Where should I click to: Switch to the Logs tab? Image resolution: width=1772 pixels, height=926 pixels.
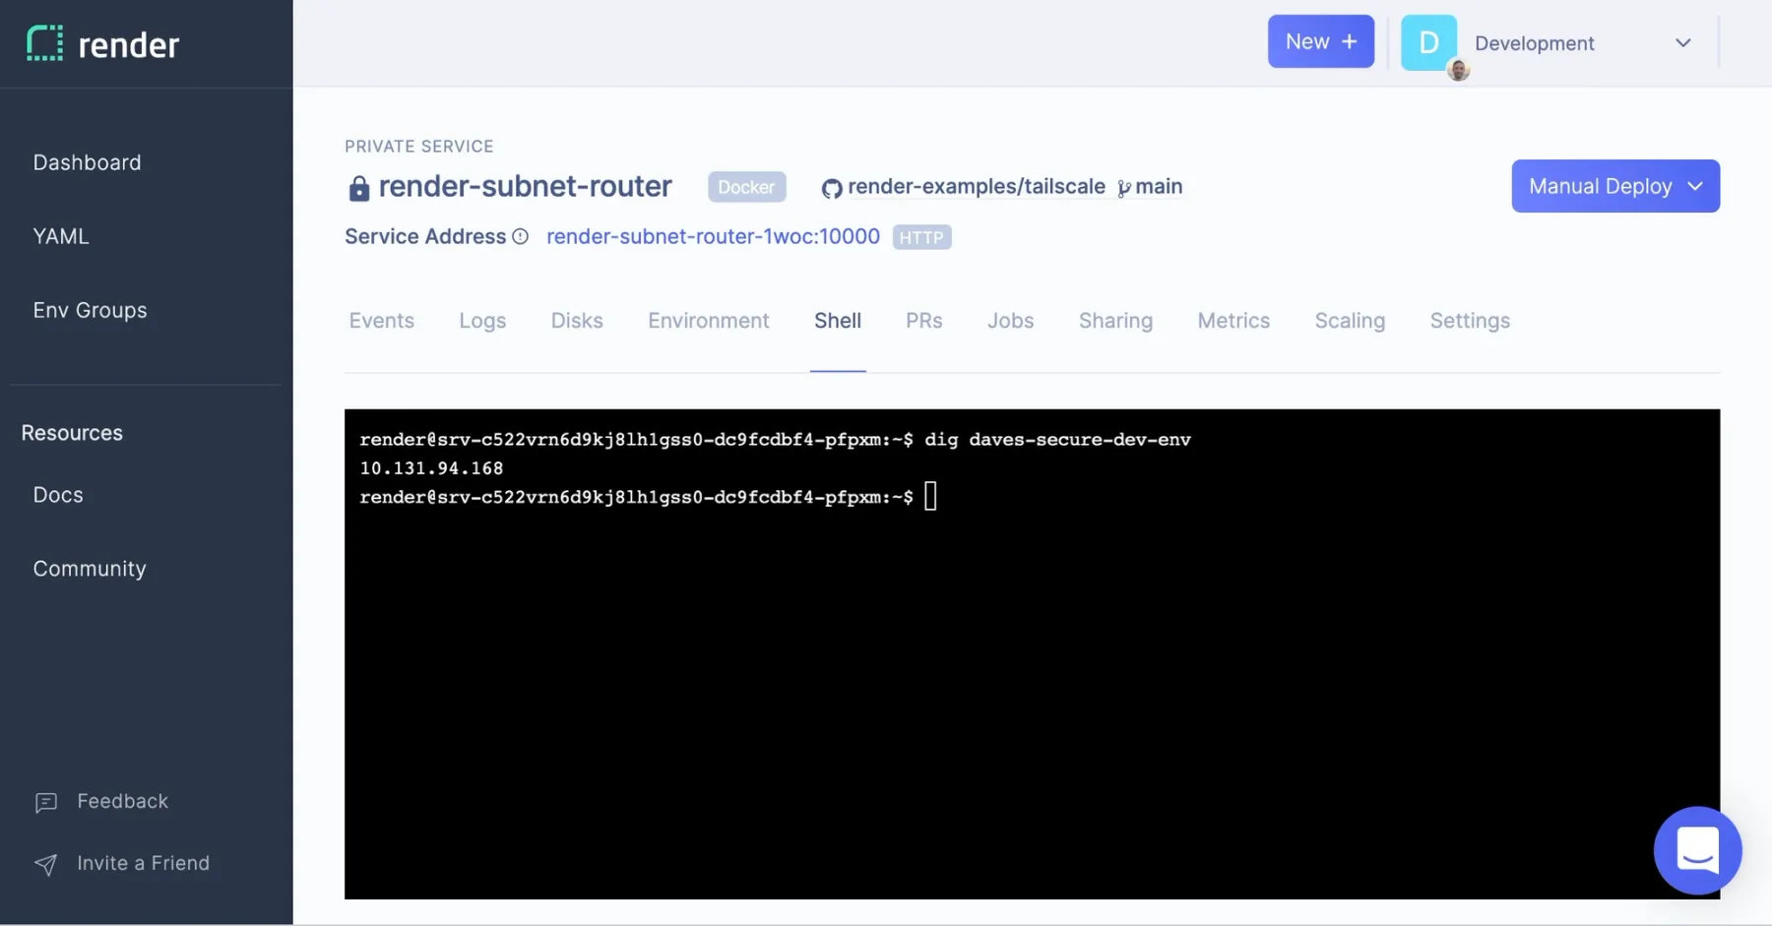pos(481,320)
